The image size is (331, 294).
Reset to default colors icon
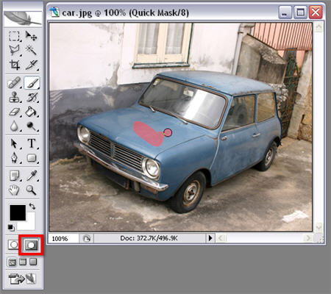11,228
